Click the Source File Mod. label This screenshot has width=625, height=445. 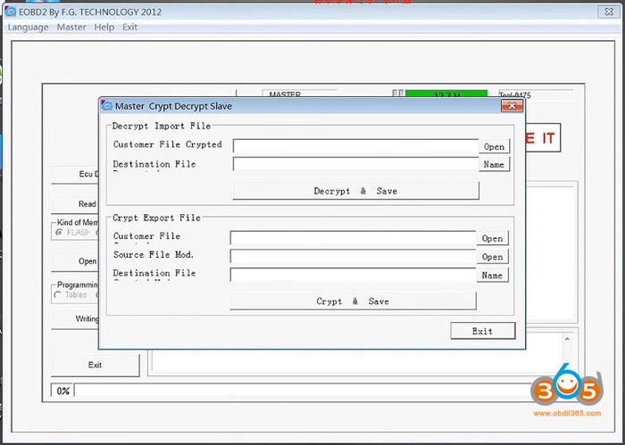pyautogui.click(x=154, y=255)
